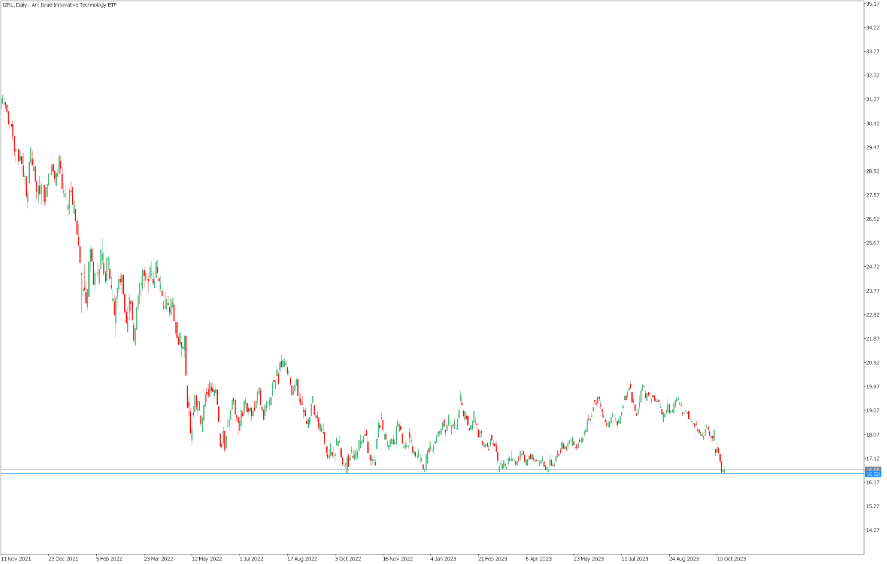Click the 22.82 price axis label
Screen dimensions: 887x564
tap(873, 315)
